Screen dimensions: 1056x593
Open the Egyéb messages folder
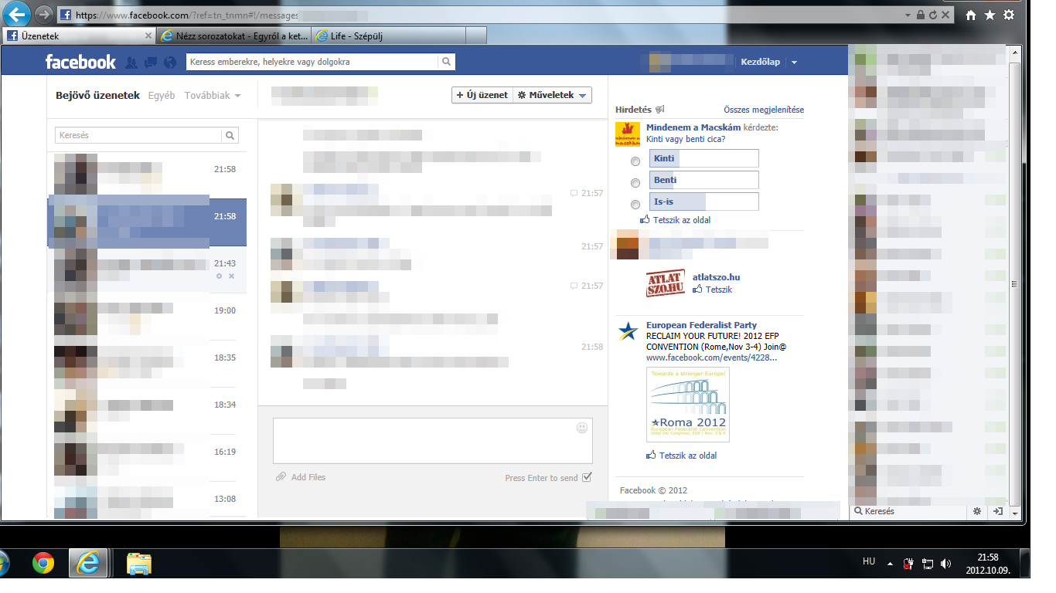coord(162,96)
